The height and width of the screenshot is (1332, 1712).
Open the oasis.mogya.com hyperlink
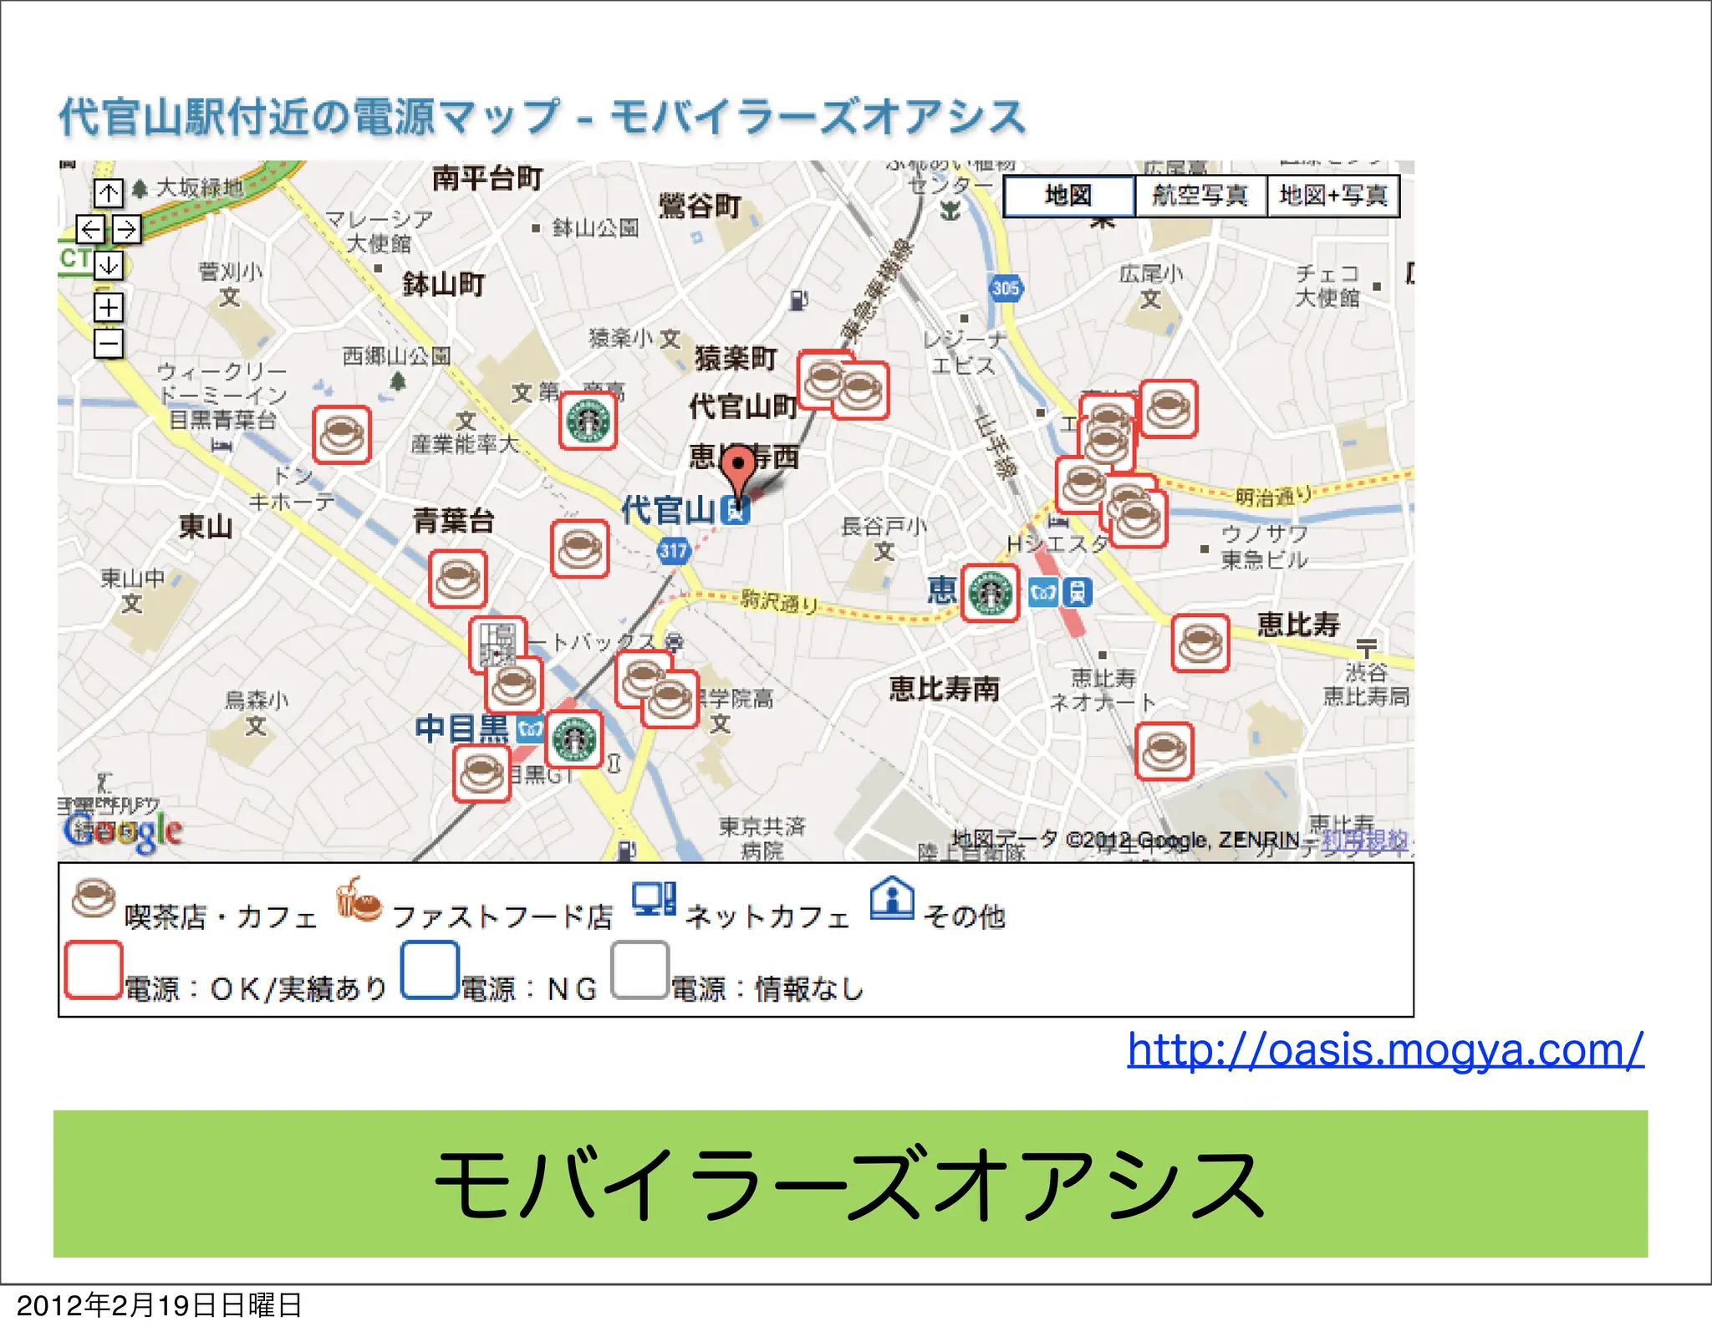pos(1385,1049)
